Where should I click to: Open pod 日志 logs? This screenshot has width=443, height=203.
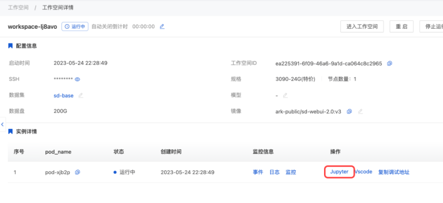[x=274, y=172]
